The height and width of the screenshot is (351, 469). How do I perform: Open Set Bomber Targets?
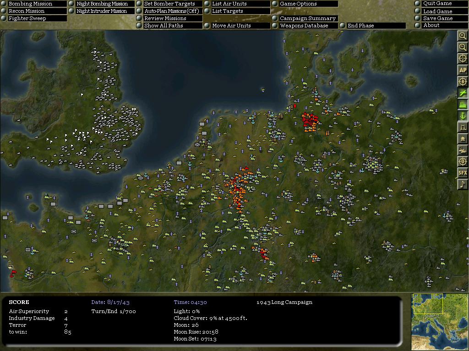point(169,4)
